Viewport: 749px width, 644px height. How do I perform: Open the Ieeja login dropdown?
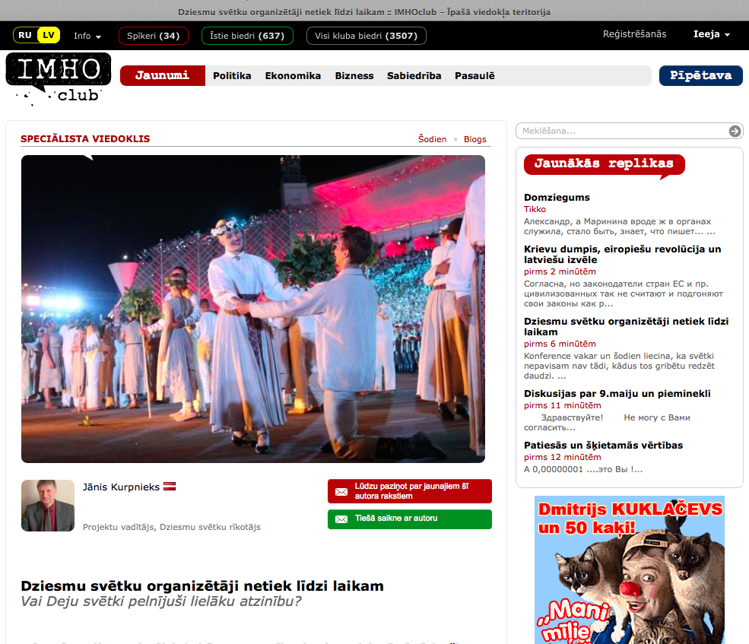tap(711, 34)
